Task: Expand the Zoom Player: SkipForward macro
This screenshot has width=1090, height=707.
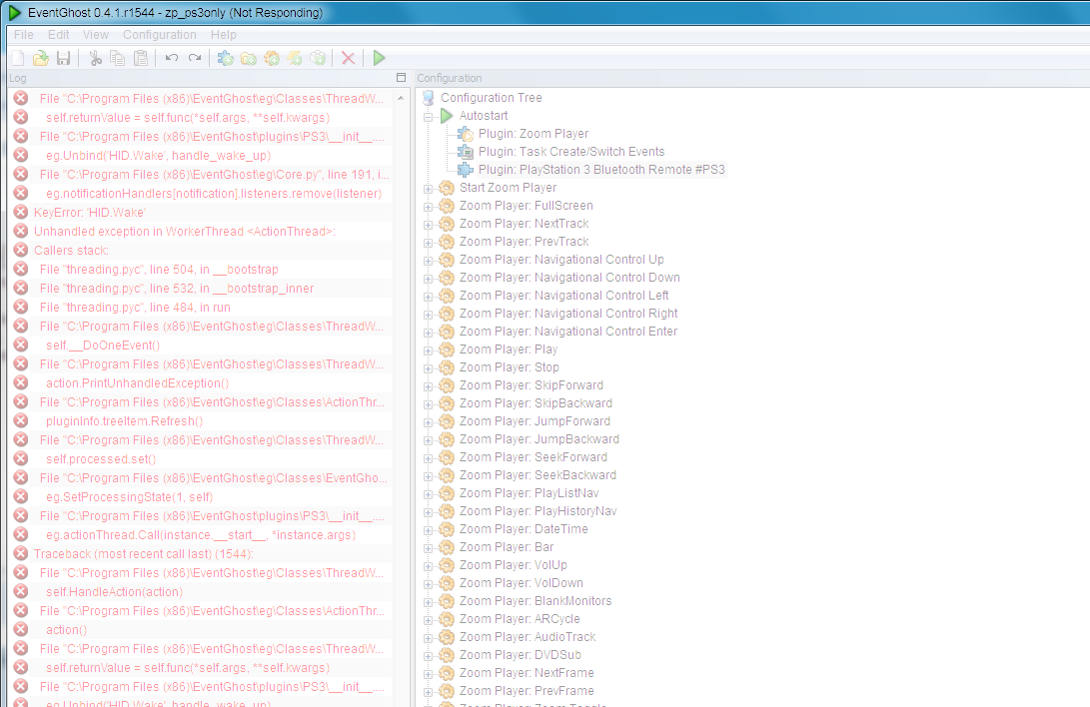Action: coord(429,386)
